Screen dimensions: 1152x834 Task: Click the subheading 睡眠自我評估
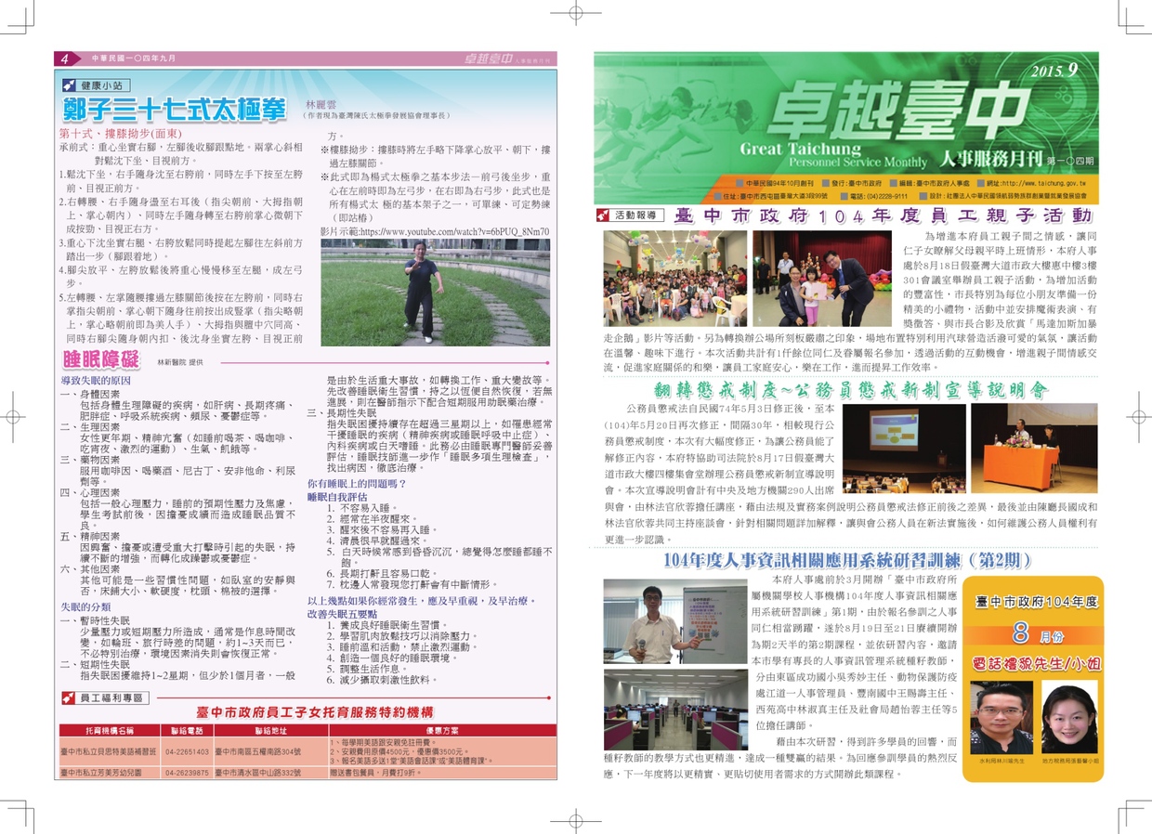[338, 496]
